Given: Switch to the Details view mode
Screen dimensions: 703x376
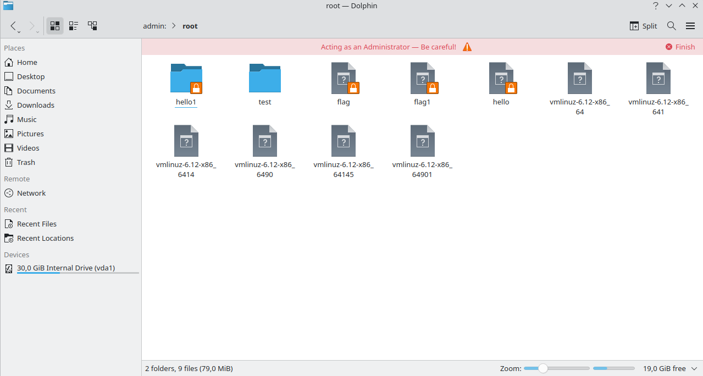Looking at the screenshot, I should pyautogui.click(x=92, y=25).
